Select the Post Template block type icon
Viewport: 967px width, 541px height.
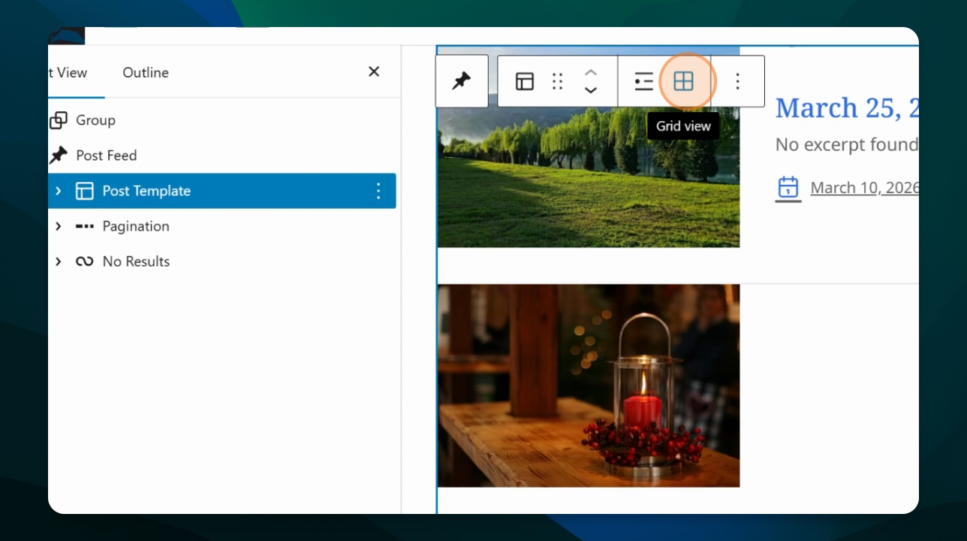pyautogui.click(x=525, y=81)
